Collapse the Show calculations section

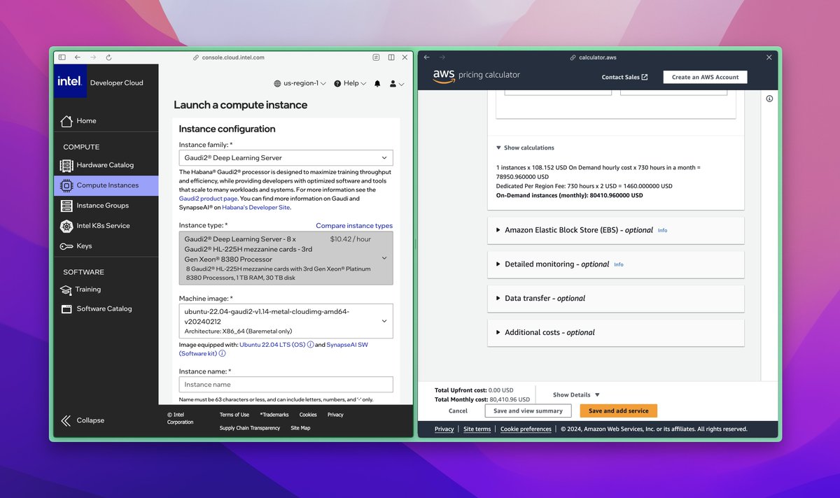(525, 148)
